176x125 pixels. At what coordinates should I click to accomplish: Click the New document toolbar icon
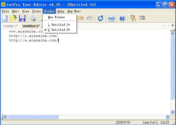click(5, 18)
